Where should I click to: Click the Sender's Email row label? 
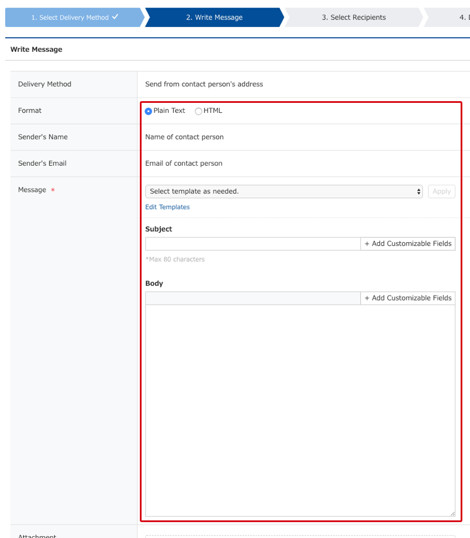pyautogui.click(x=42, y=163)
